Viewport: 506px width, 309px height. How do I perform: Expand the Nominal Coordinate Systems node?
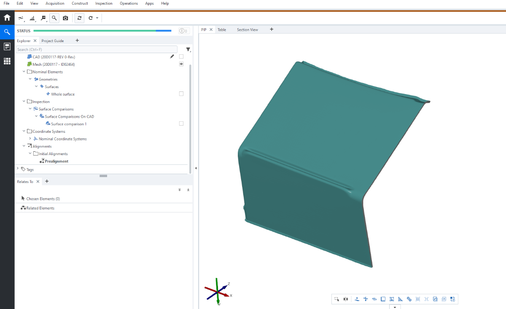(30, 139)
